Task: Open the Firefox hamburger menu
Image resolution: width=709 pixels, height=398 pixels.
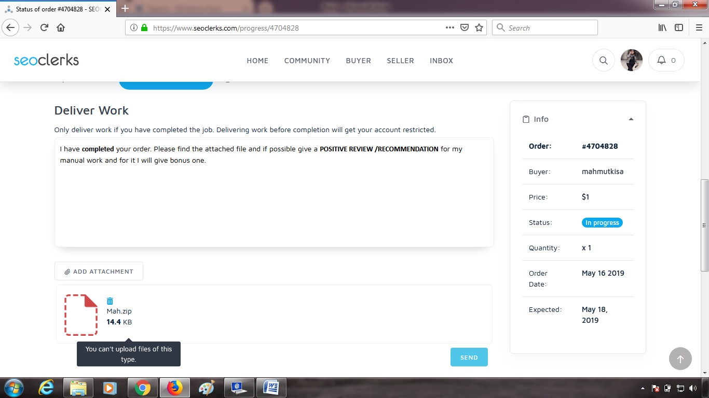Action: (699, 27)
